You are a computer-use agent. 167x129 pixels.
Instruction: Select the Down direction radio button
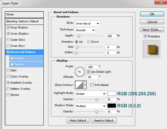pyautogui.click(x=89, y=42)
